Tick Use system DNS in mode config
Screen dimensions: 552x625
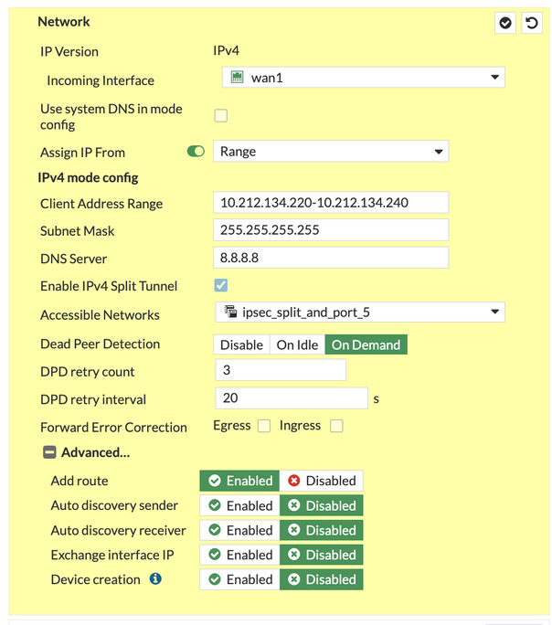pos(221,116)
